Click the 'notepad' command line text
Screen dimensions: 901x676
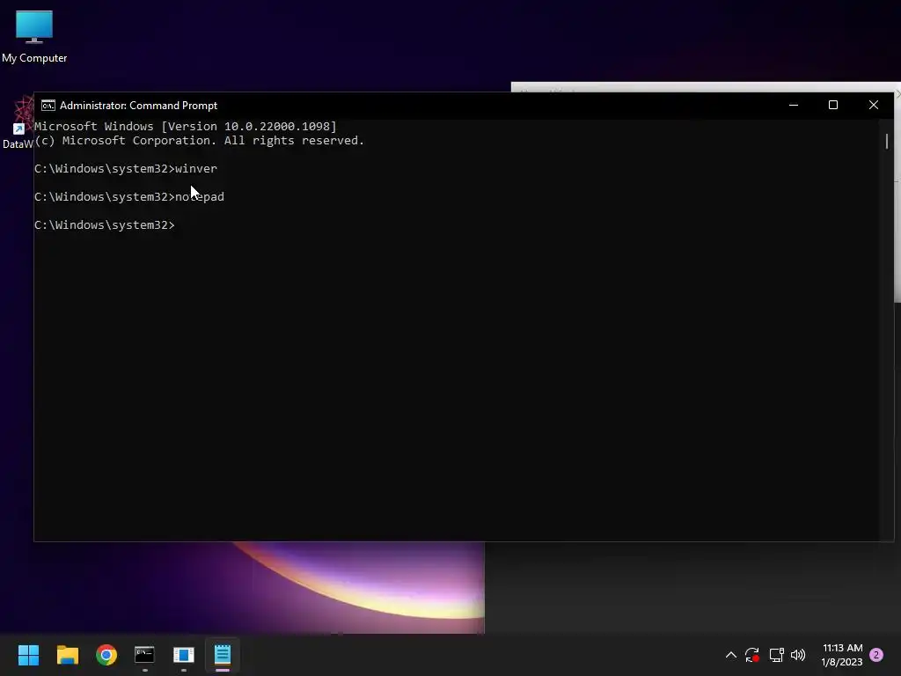pos(129,196)
